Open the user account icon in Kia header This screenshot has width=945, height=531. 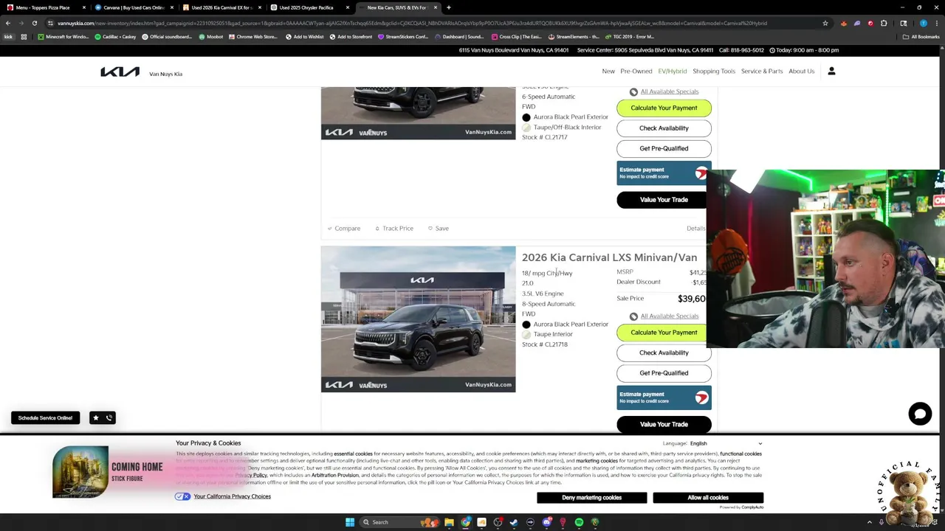[831, 71]
